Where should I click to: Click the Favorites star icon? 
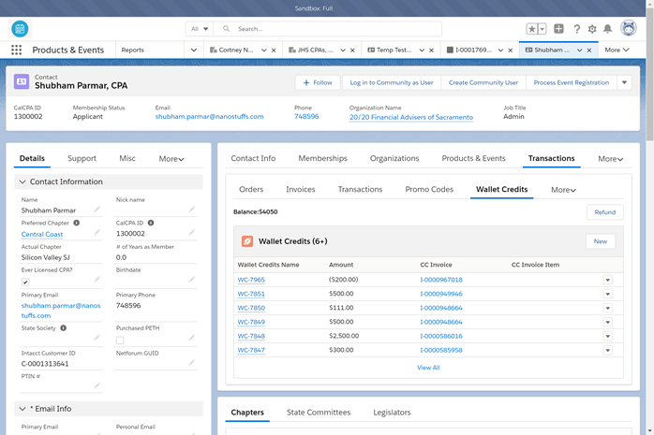click(x=532, y=29)
